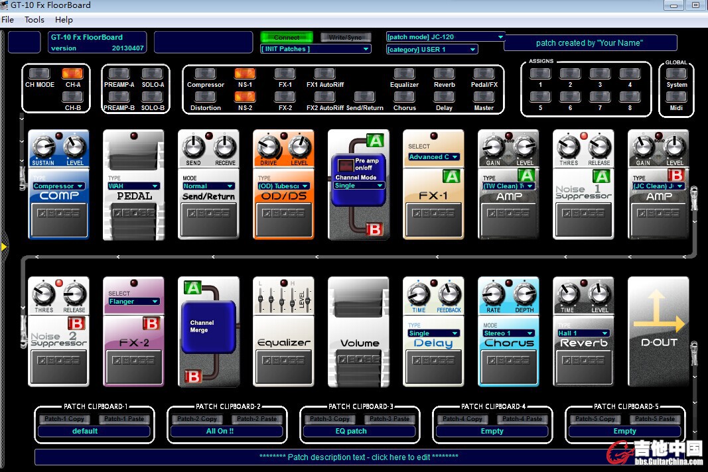The width and height of the screenshot is (708, 472).
Task: Toggle the CH-B channel switch
Action: point(73,97)
